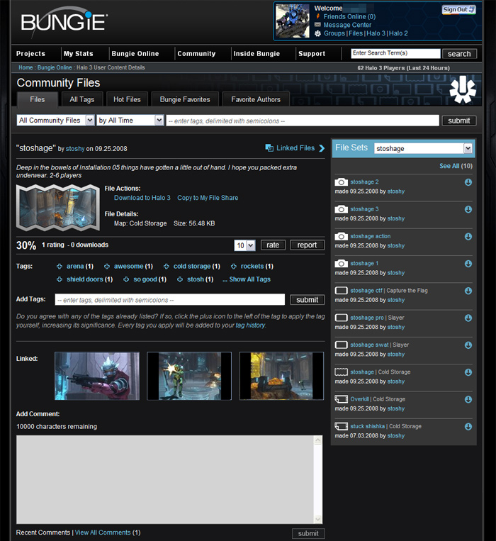The width and height of the screenshot is (496, 541).
Task: Click download arrow for stuck shishka
Action: pos(468,427)
